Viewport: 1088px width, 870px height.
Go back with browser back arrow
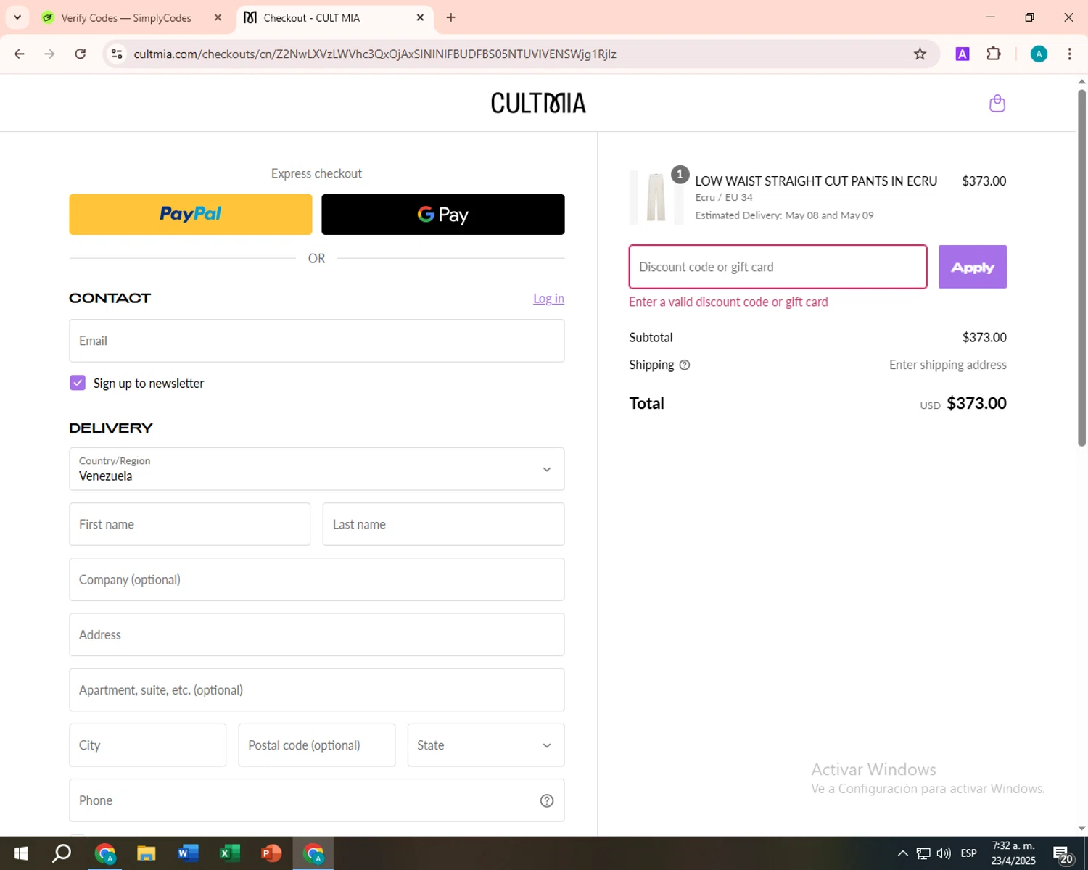point(20,54)
